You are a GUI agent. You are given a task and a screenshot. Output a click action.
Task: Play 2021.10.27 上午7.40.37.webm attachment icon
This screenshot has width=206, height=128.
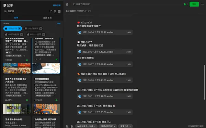pyautogui.click(x=80, y=52)
